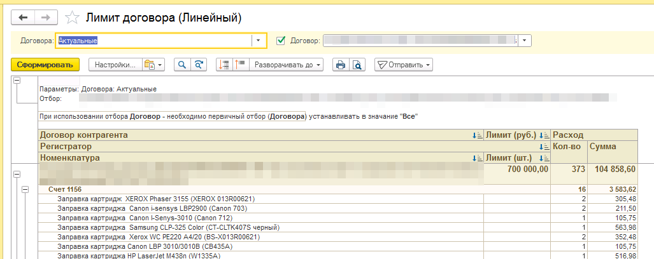Open Print preview icon
The image size is (654, 259).
click(357, 65)
